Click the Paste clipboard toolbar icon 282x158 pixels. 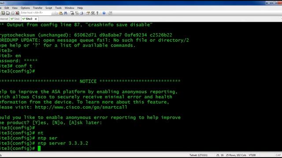tap(61, 13)
